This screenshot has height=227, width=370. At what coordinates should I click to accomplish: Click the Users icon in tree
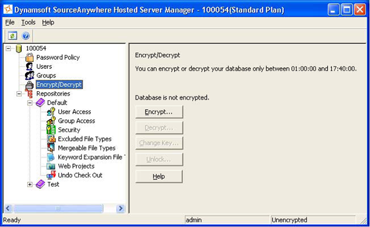pos(29,66)
